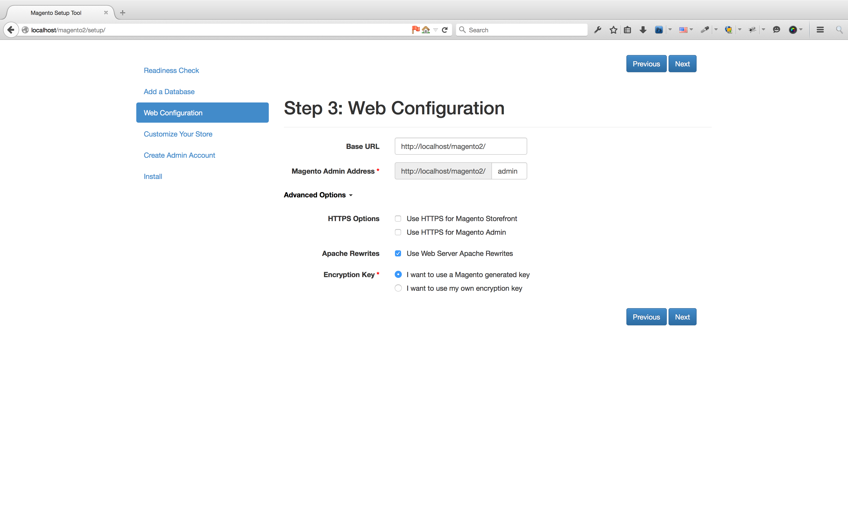The height and width of the screenshot is (530, 848).
Task: Enable Use HTTPS for Magento Storefront
Action: (x=398, y=219)
